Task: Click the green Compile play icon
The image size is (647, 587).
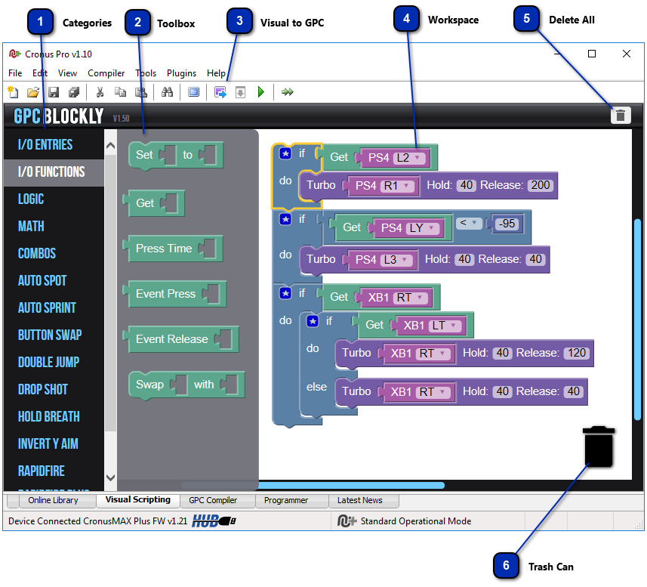Action: point(260,92)
